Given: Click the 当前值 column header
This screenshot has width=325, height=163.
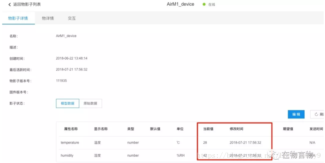Looking at the screenshot, I should coord(208,129).
